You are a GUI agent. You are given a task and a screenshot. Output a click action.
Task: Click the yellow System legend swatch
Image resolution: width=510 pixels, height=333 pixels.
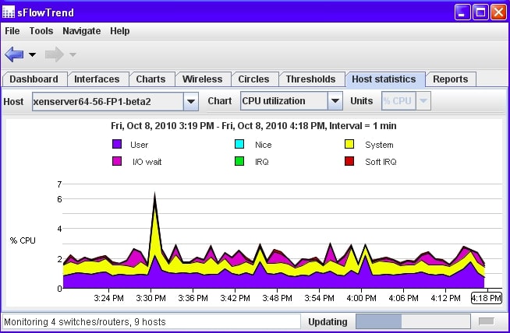[x=349, y=144]
